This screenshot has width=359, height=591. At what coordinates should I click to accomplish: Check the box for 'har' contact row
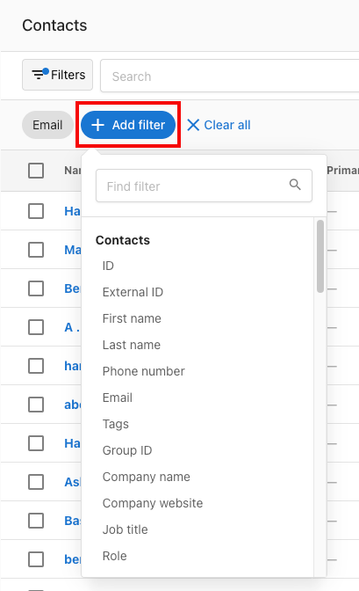(36, 366)
